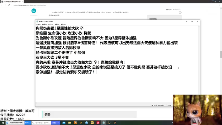222x125 pixels.
Task: Open the Windows Start menu
Action: pyautogui.click(x=2, y=123)
